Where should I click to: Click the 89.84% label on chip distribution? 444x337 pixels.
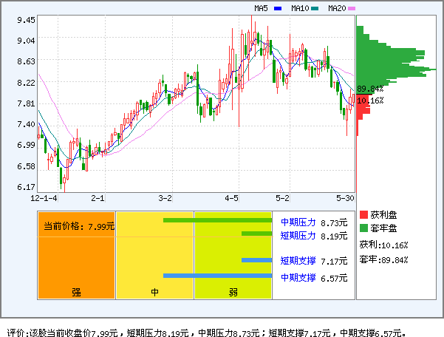370,89
